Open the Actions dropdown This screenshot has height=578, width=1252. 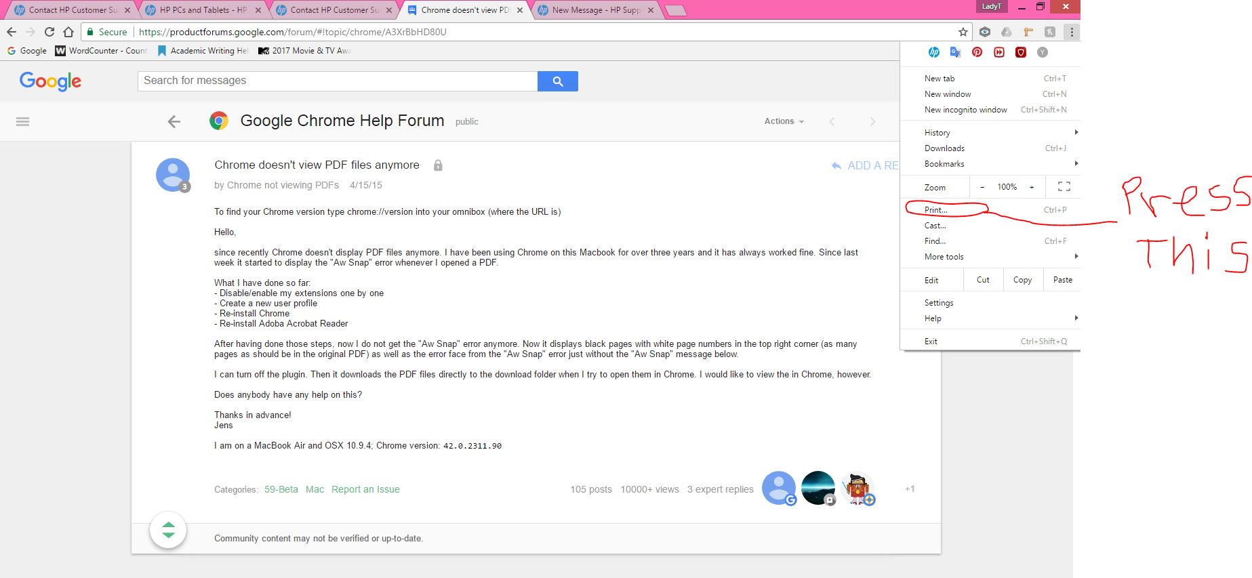[x=784, y=121]
